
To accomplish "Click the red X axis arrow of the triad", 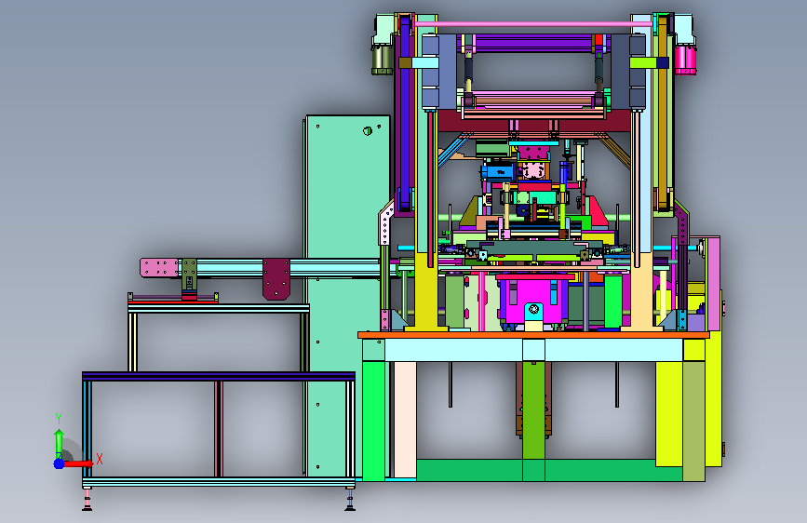I will 79,463.
